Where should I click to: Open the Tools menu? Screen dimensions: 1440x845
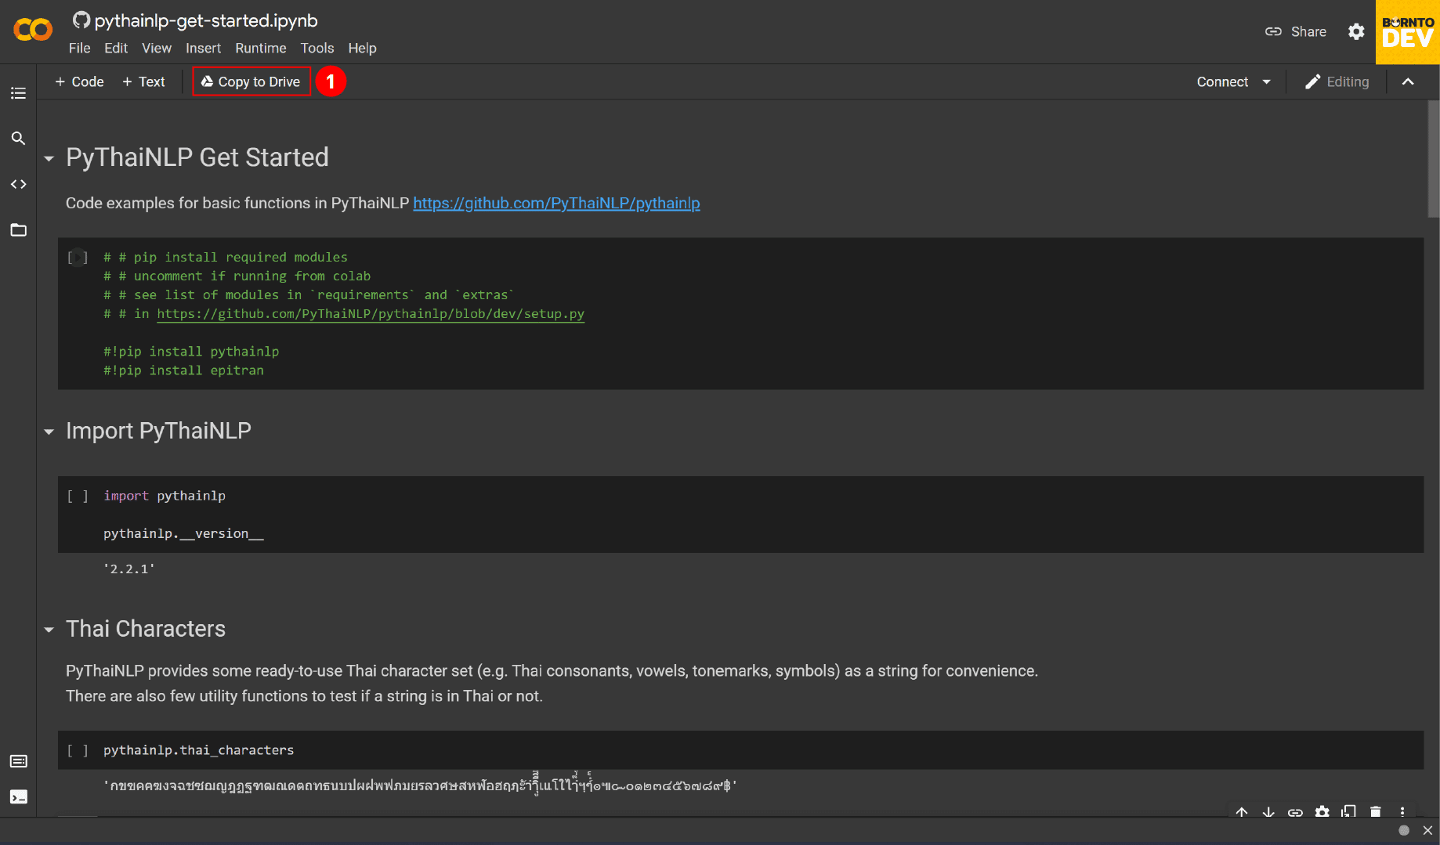317,48
